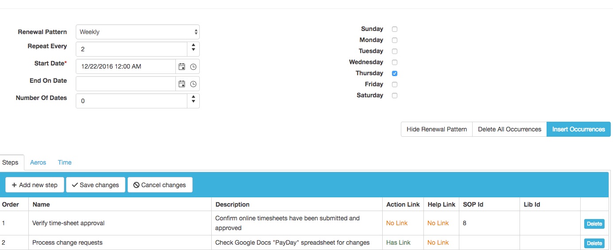Click the Help Link column header
Viewport: 613px width, 250px height.
pyautogui.click(x=442, y=204)
